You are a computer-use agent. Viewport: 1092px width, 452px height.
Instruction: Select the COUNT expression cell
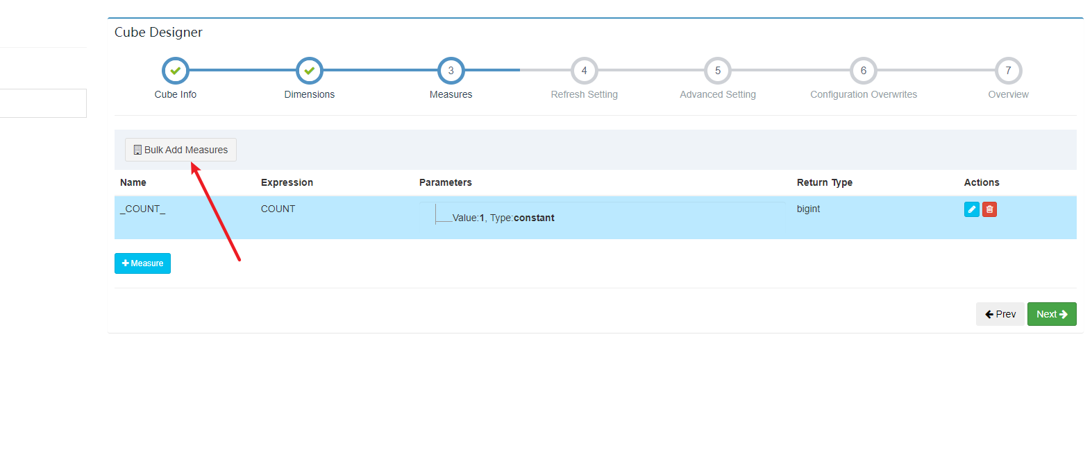point(278,209)
